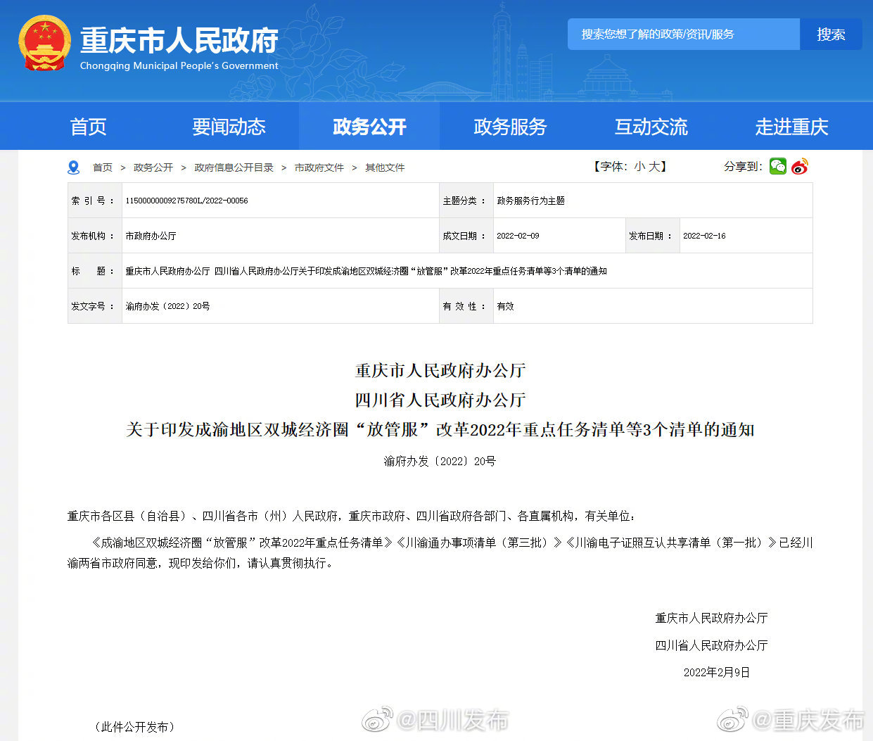Screen dimensions: 873x741
Task: Click the 有效性 label cell
Action: tap(466, 306)
